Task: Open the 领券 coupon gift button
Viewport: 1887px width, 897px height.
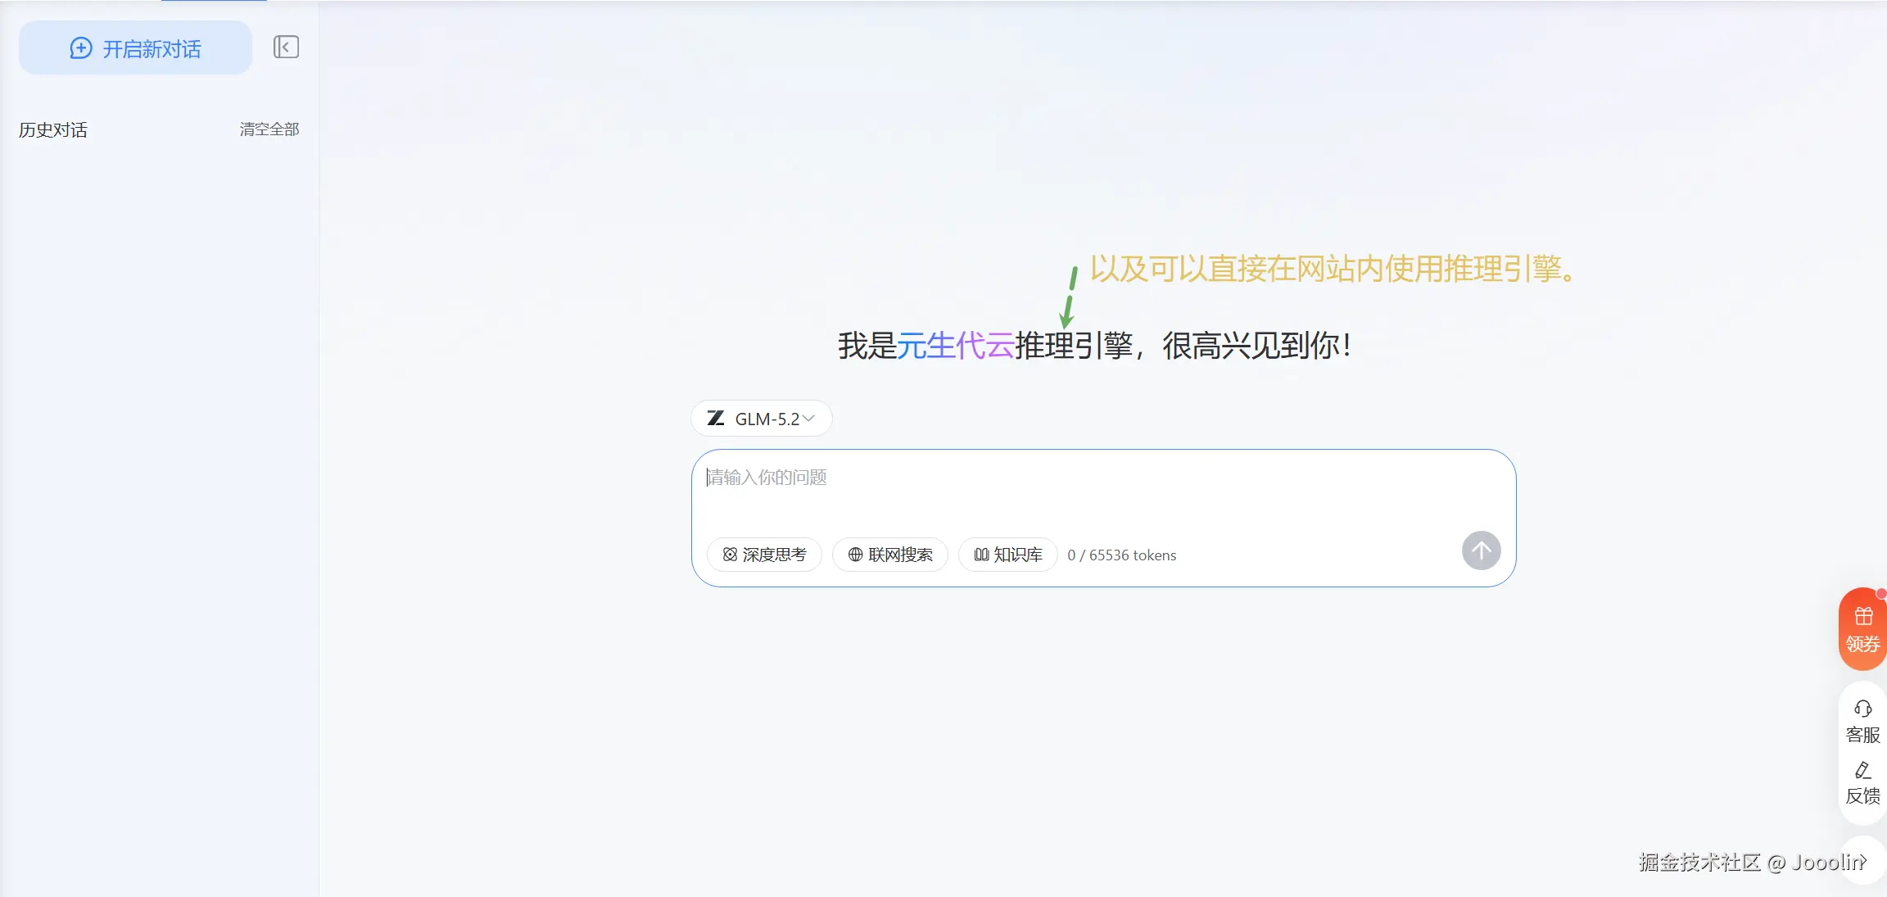Action: (1862, 629)
